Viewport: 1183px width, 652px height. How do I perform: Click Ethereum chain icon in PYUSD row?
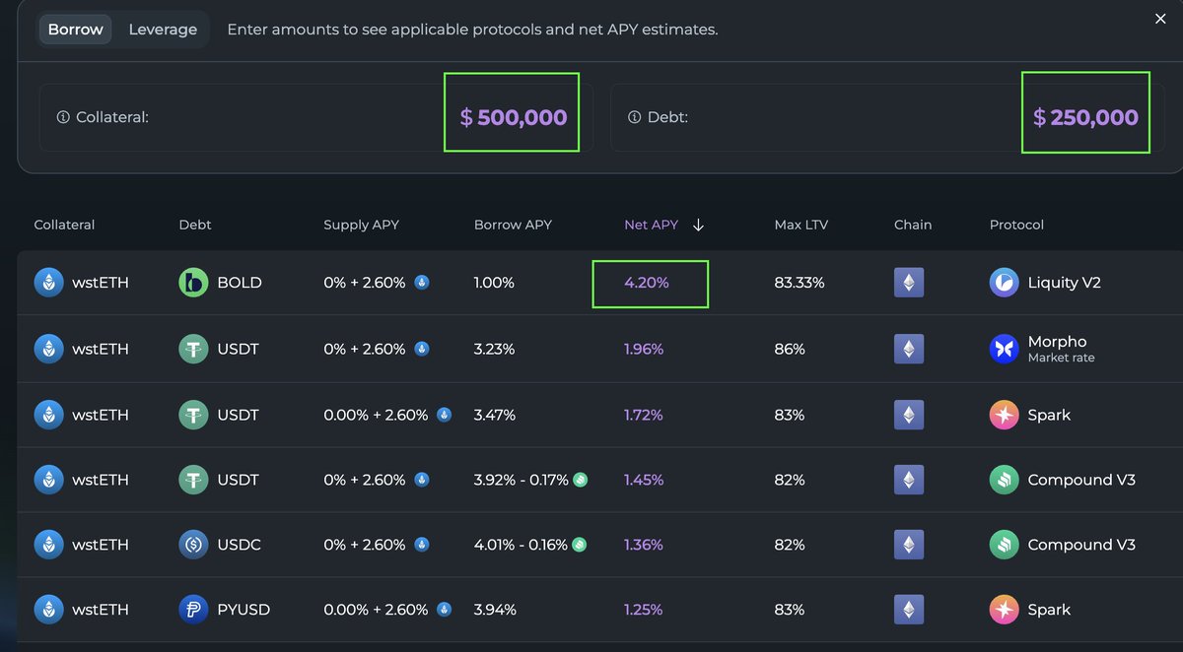909,610
